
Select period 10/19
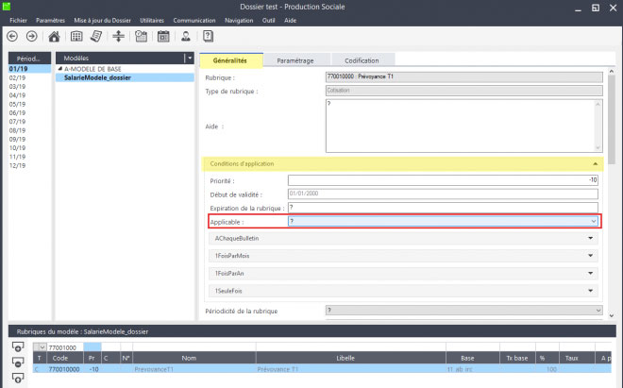click(18, 148)
